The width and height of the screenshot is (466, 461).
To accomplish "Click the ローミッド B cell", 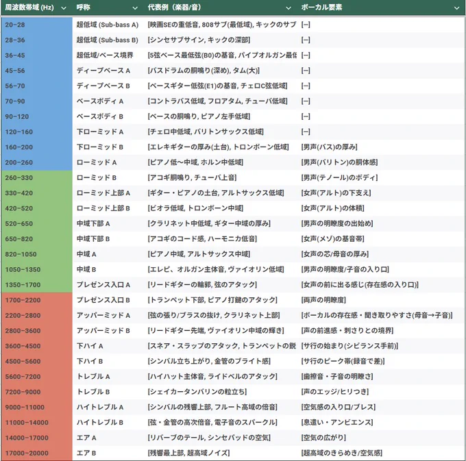I will tap(108, 177).
